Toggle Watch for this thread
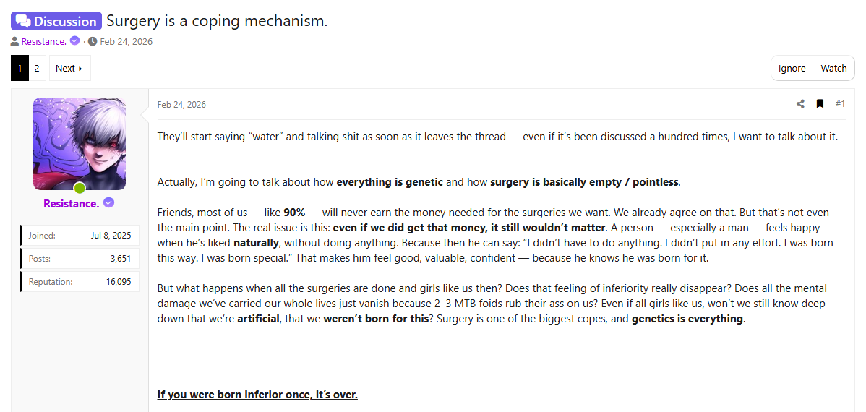The width and height of the screenshot is (866, 412). click(x=833, y=68)
